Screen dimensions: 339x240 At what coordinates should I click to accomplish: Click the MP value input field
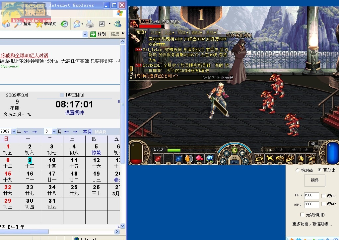(x=311, y=204)
